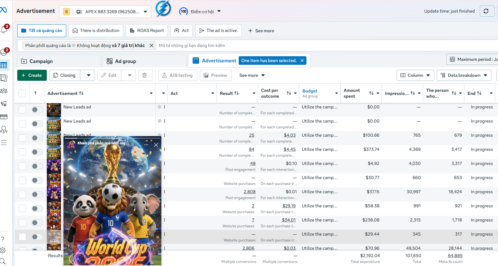Viewport: 498px width, 266px height.
Task: Switch to the Ad group tab
Action: 144,61
